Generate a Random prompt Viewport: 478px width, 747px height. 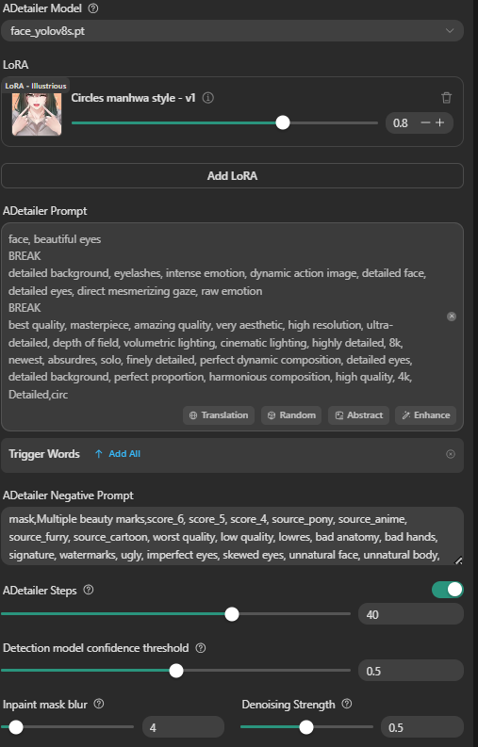coord(291,414)
